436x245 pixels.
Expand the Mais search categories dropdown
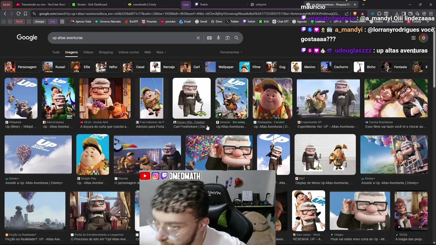(161, 52)
